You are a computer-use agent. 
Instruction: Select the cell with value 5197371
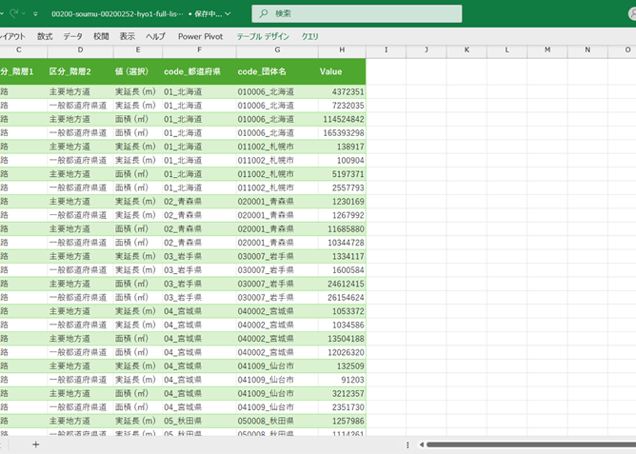pyautogui.click(x=342, y=174)
